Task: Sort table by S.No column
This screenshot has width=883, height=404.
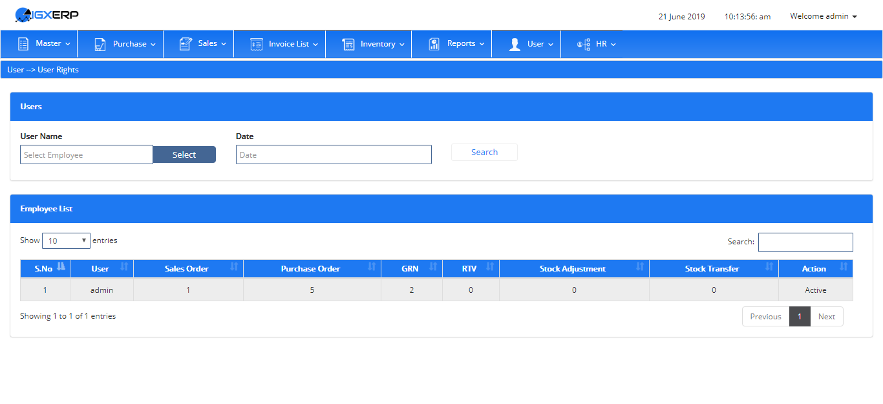Action: 45,268
